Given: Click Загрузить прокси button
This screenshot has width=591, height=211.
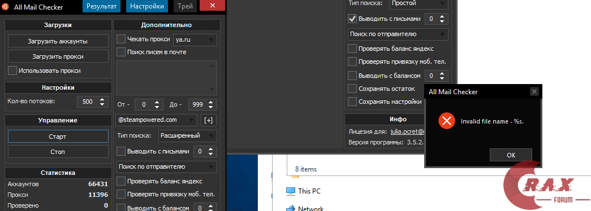Looking at the screenshot, I should (x=58, y=56).
